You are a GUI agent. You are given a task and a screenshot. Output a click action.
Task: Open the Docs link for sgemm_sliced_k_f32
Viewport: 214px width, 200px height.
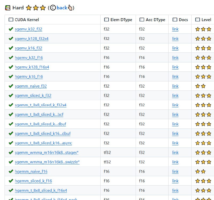coord(175,96)
